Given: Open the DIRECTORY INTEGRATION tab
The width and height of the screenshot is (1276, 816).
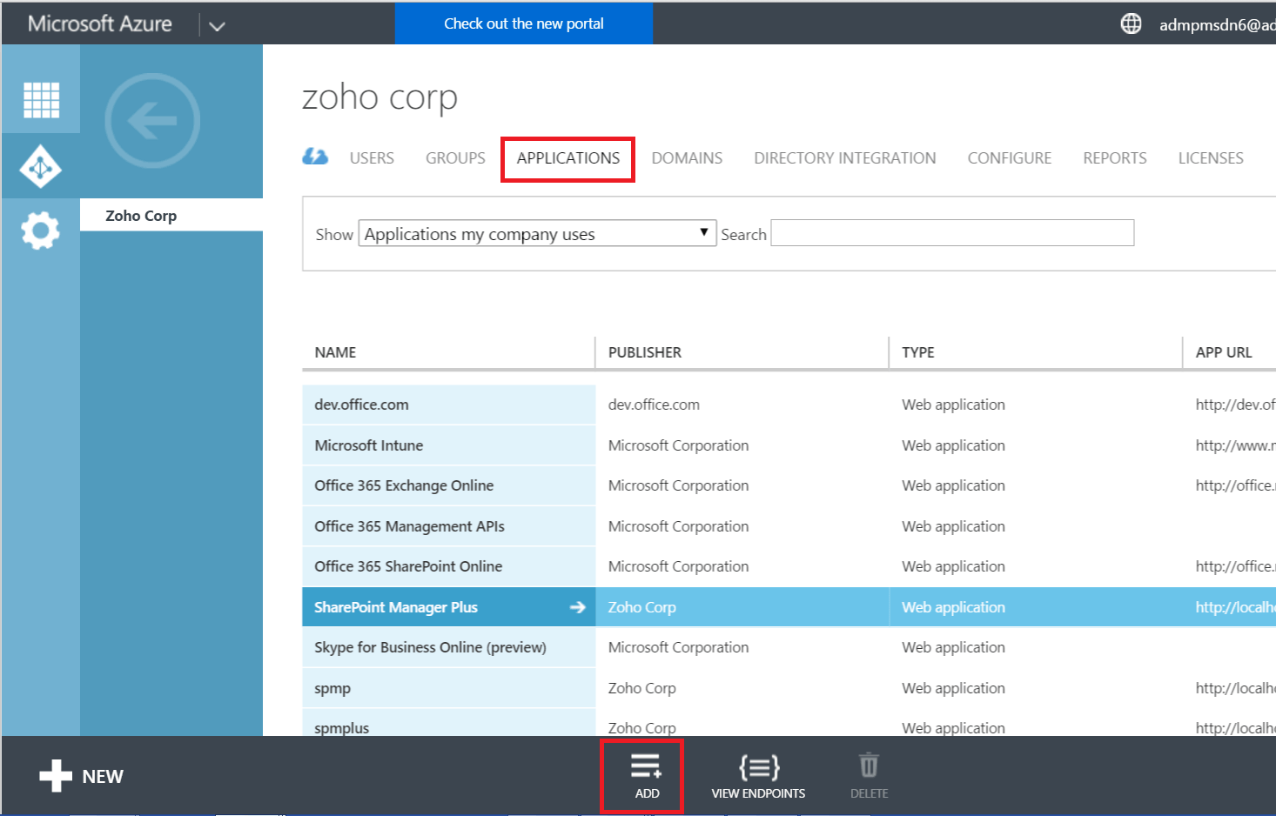Looking at the screenshot, I should (845, 158).
